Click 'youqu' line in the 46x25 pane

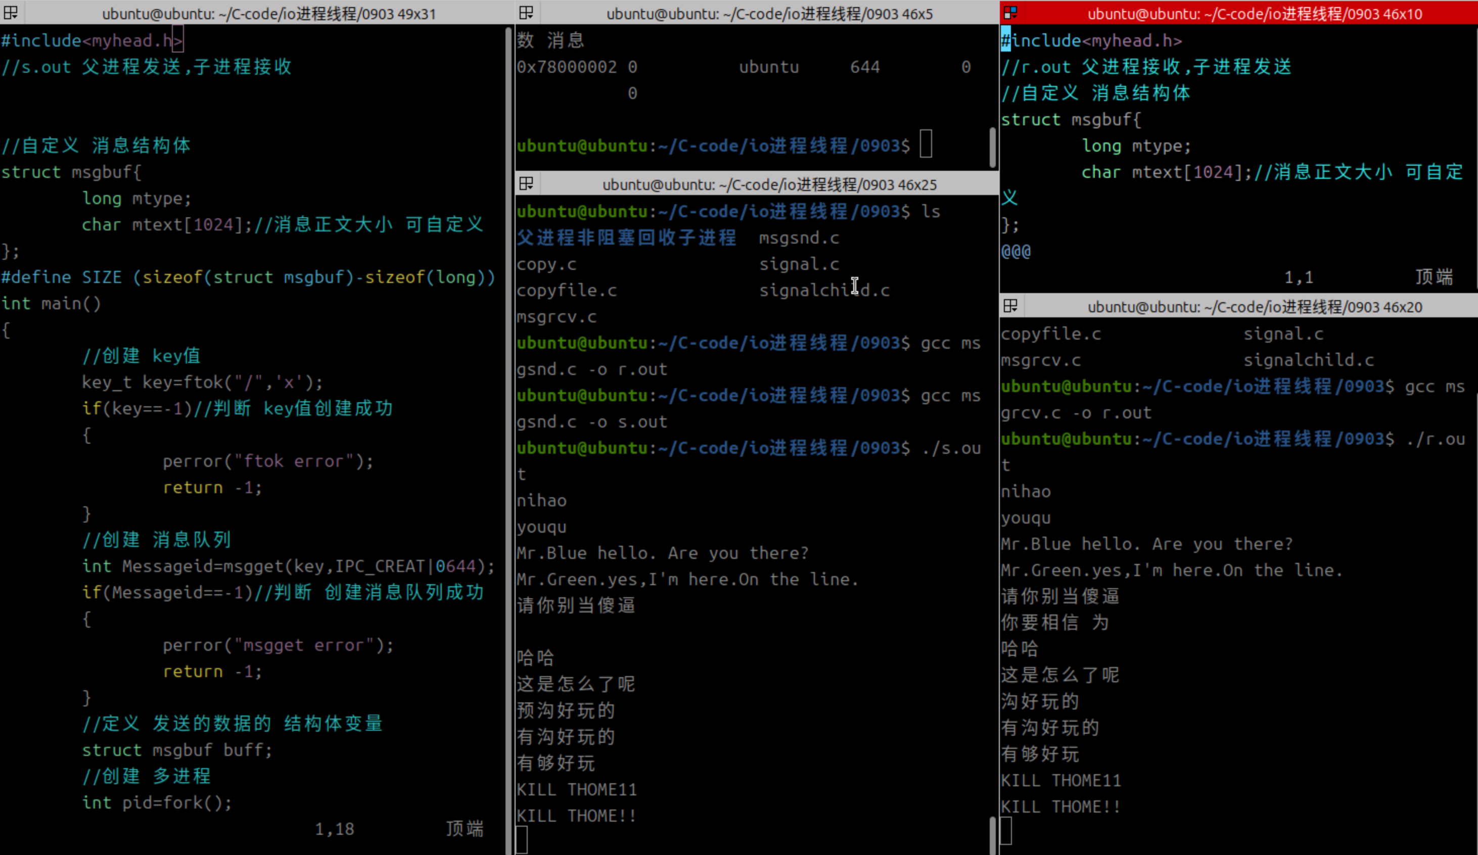point(541,527)
